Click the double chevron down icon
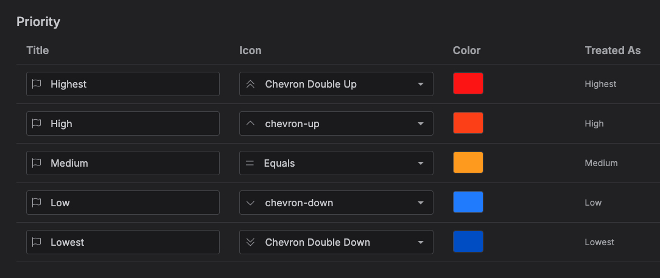The height and width of the screenshot is (278, 660). pyautogui.click(x=250, y=242)
